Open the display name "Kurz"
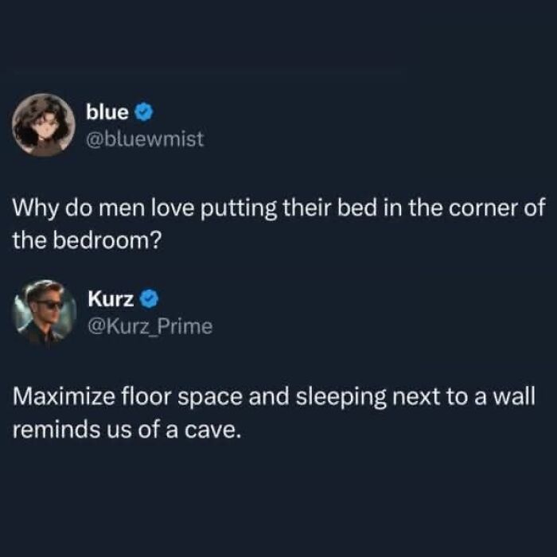The height and width of the screenshot is (557, 557). (x=111, y=298)
